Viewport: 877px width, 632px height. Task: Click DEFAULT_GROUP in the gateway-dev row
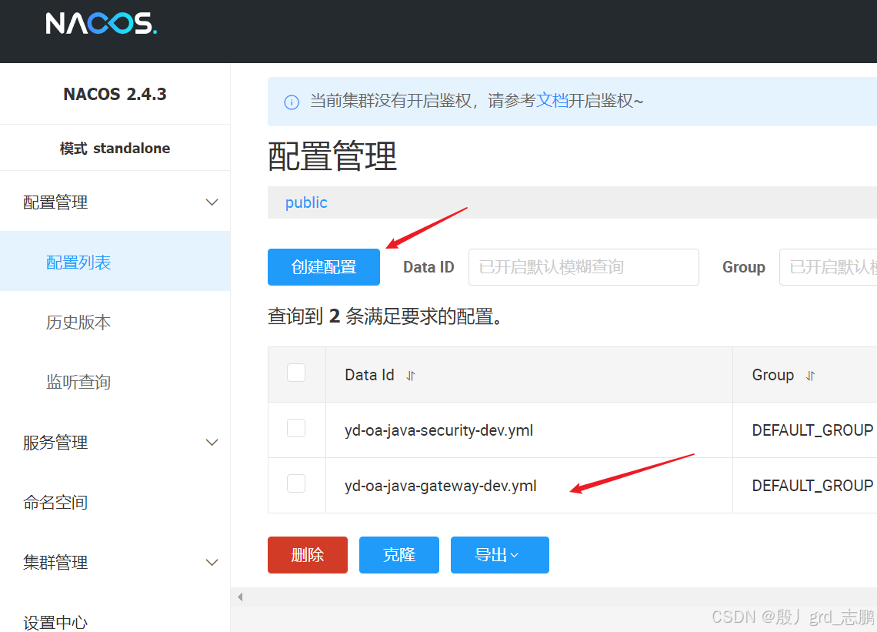click(812, 486)
